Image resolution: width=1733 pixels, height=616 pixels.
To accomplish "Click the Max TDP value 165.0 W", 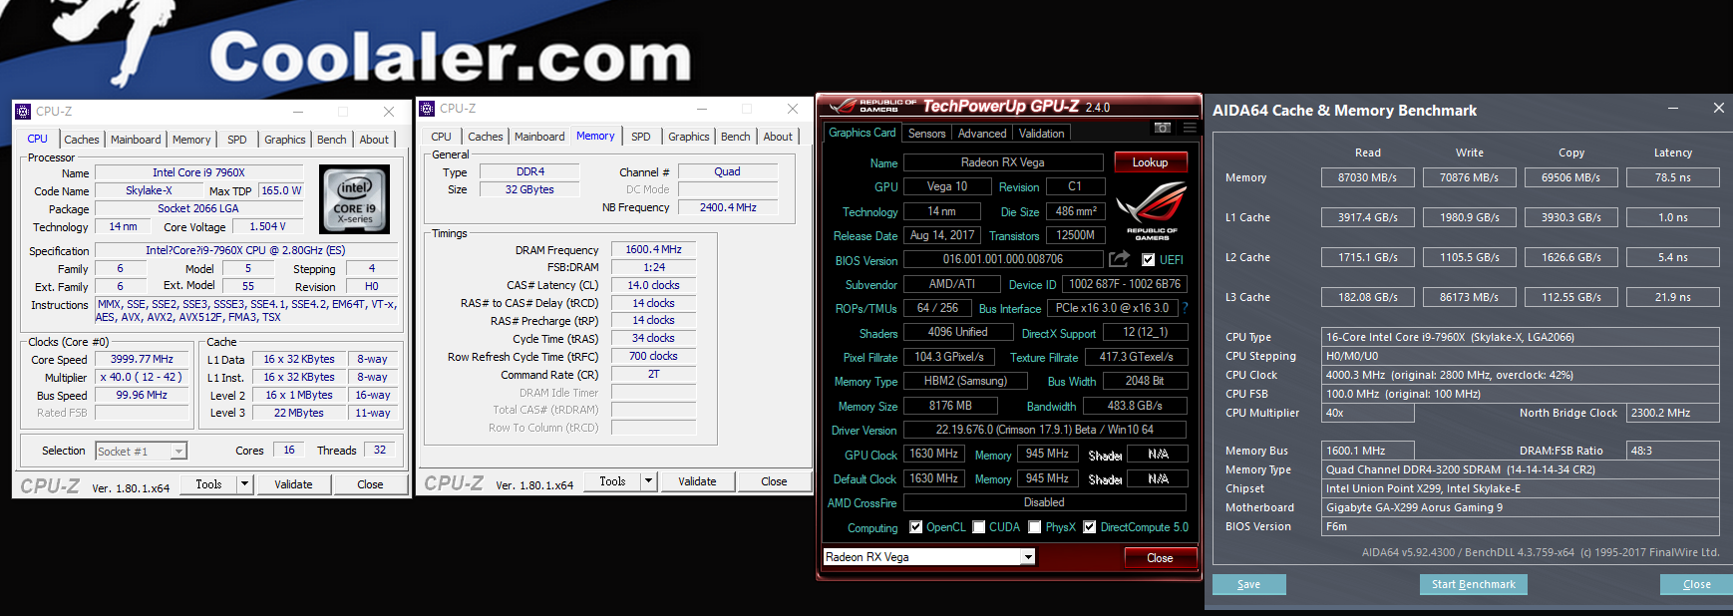I will tap(280, 190).
